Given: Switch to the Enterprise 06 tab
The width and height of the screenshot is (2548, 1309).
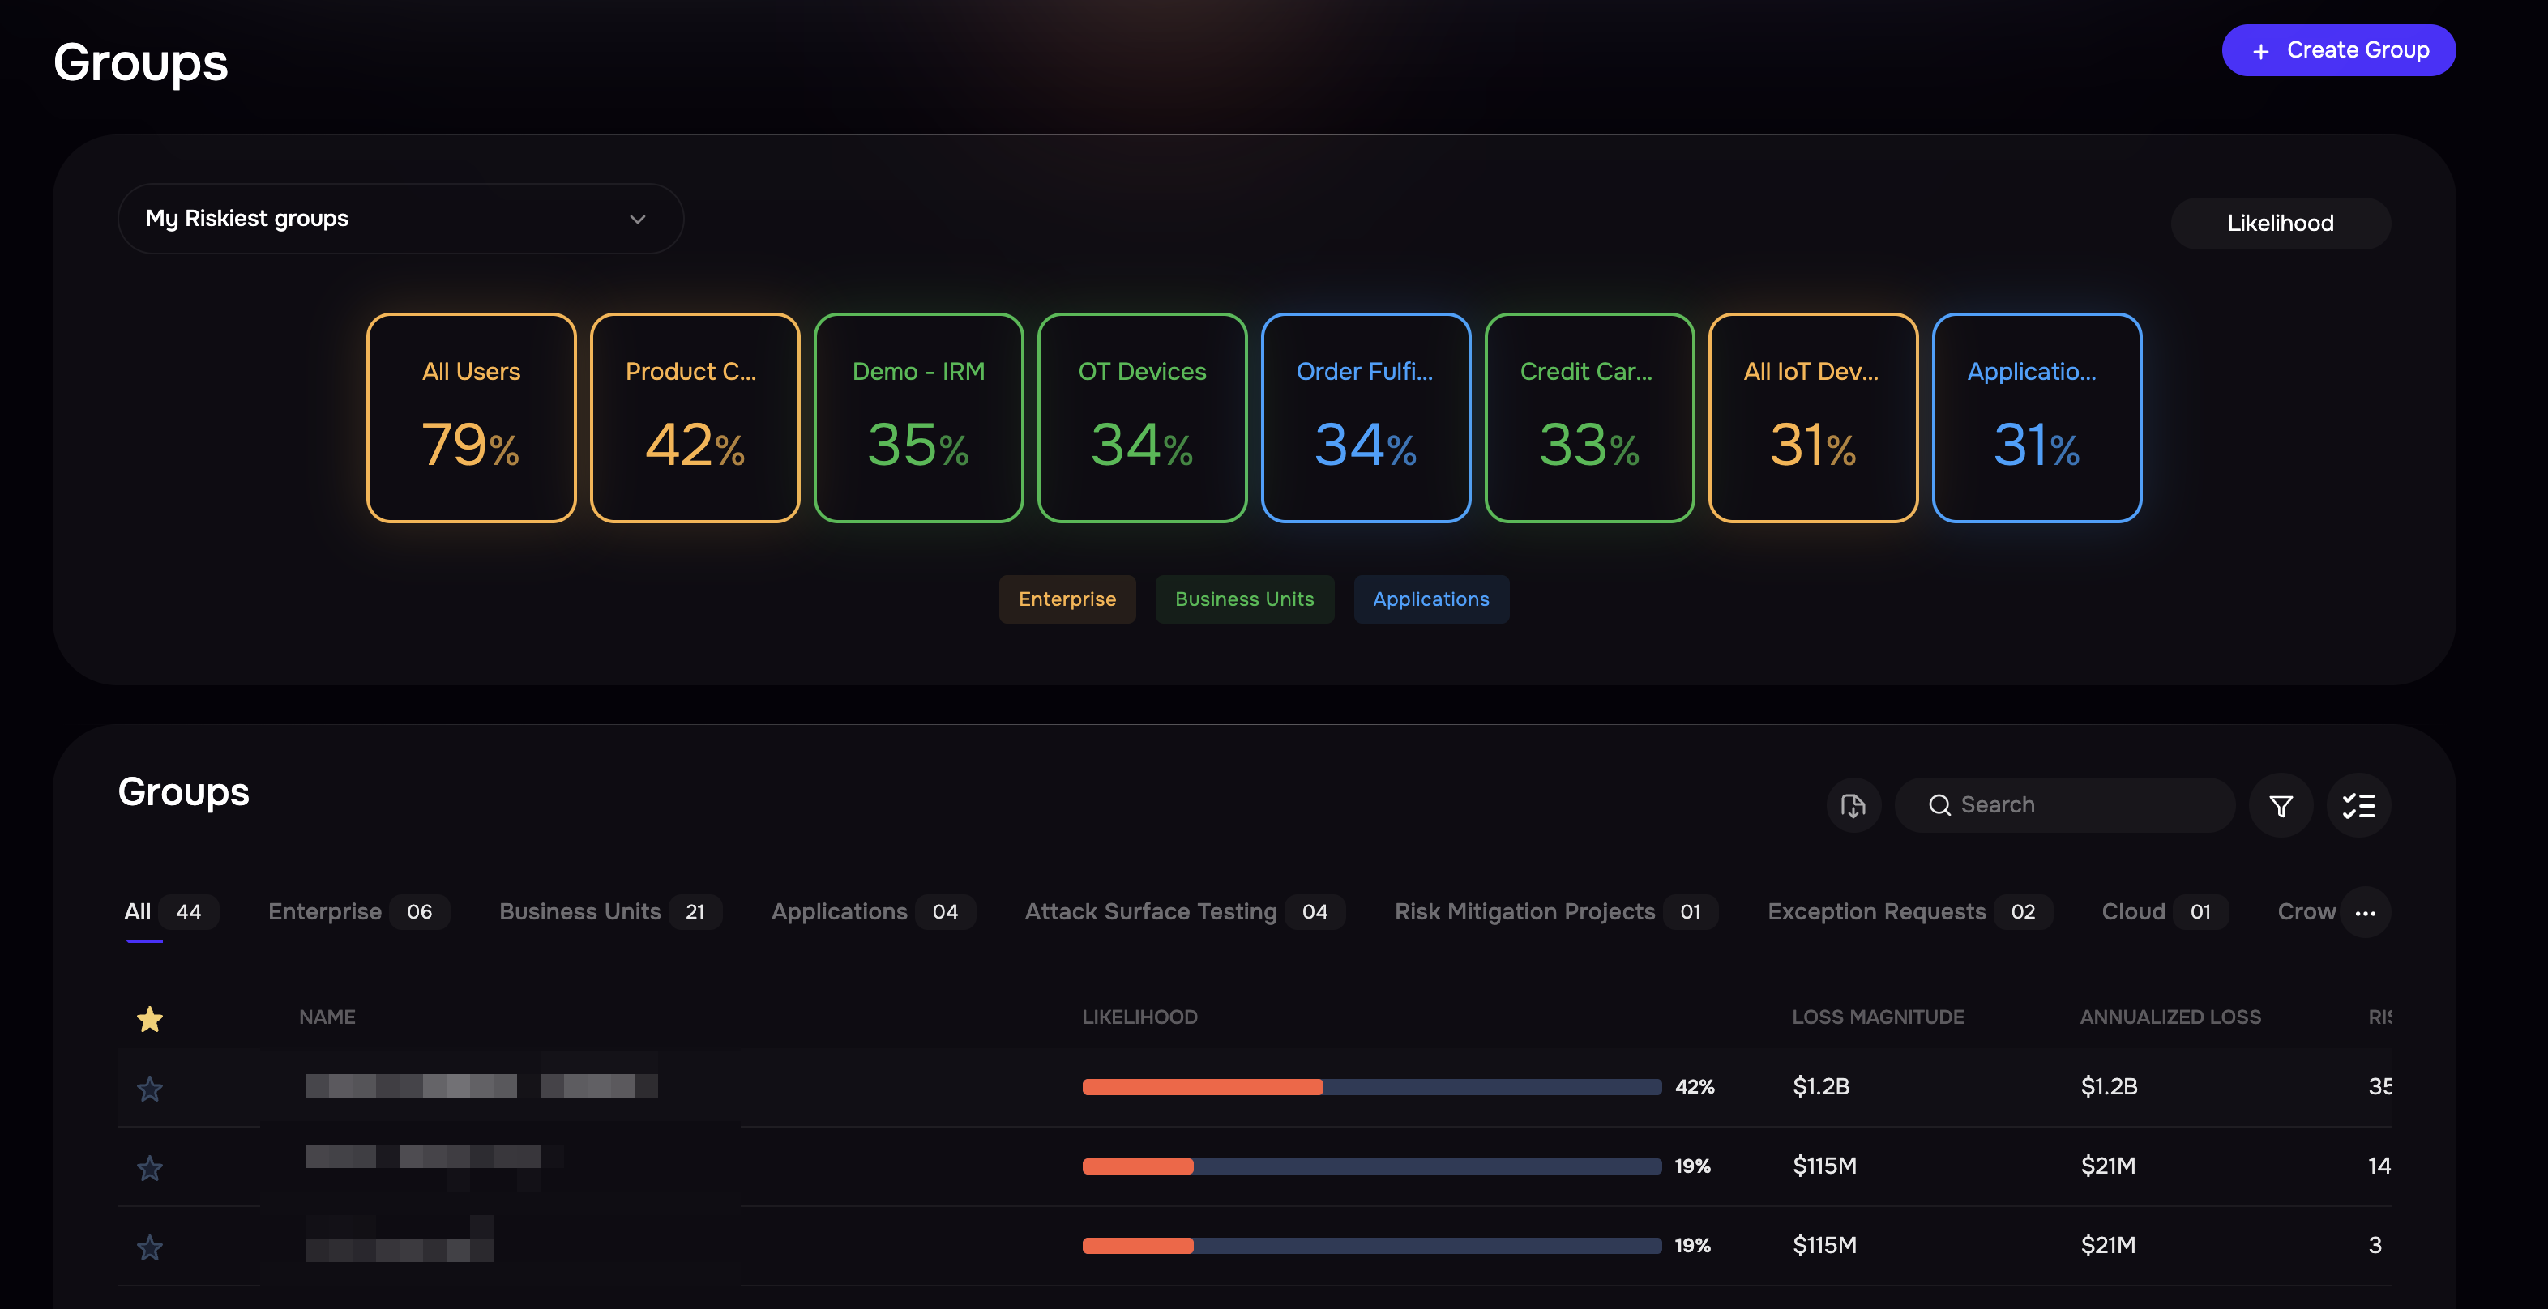Looking at the screenshot, I should point(358,911).
